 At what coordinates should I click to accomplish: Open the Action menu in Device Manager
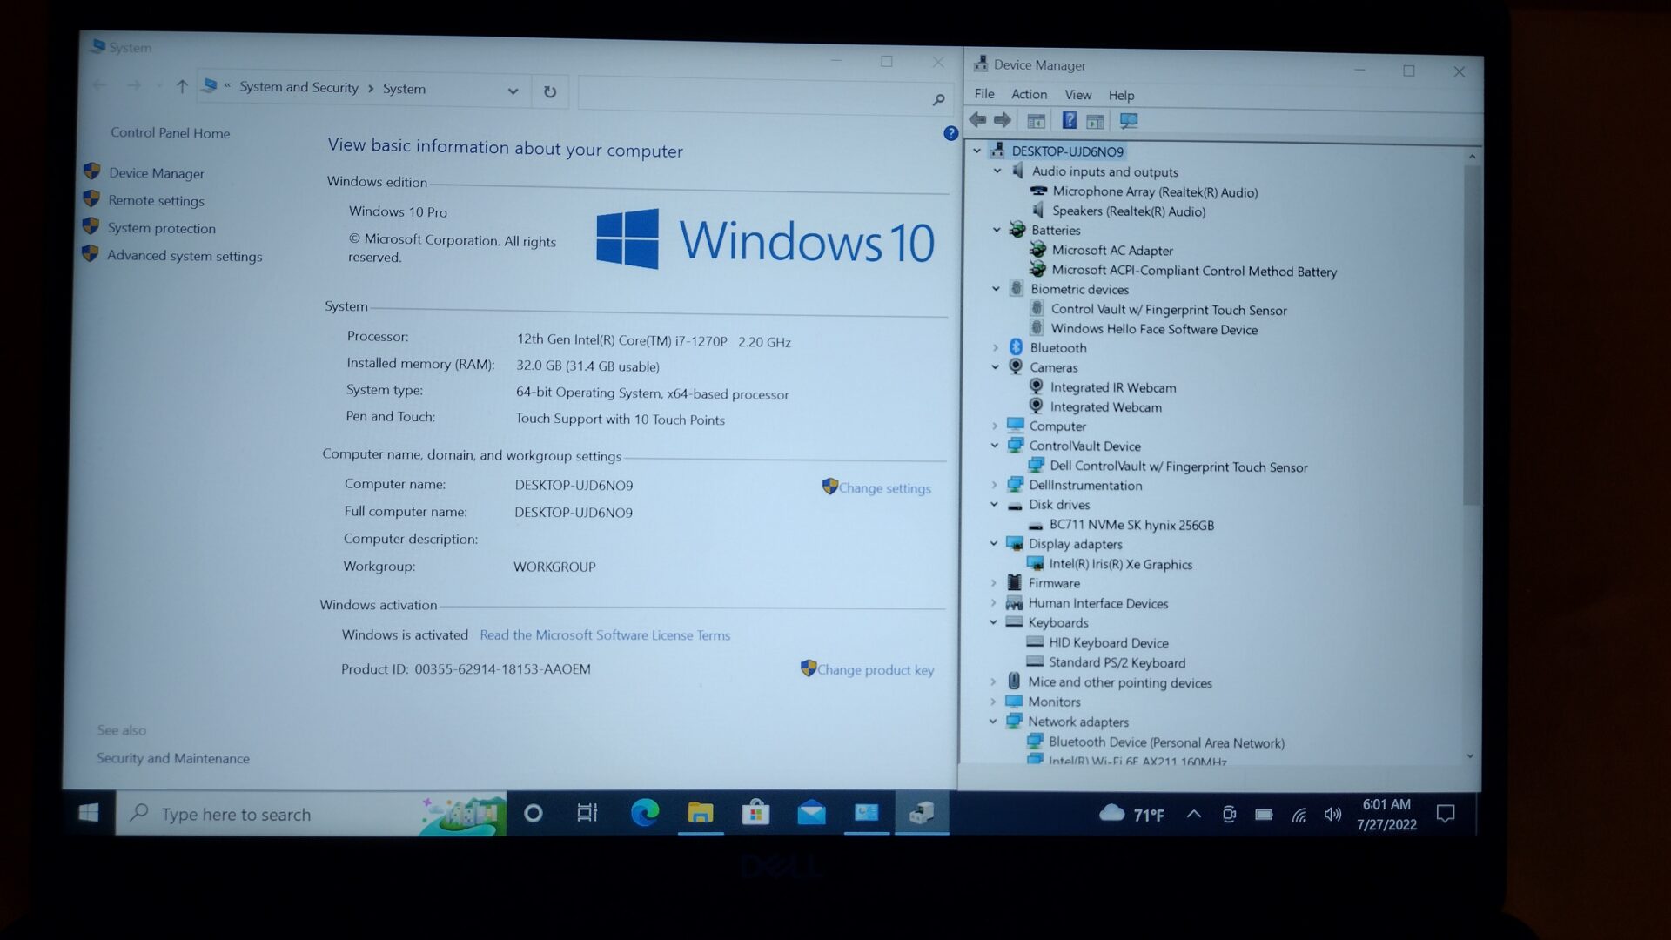pyautogui.click(x=1029, y=94)
